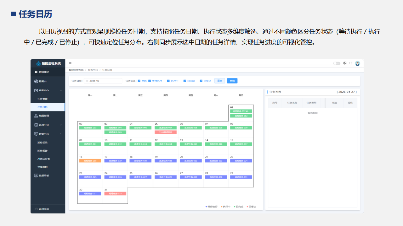
Task: Click the robot logo of 智能巡检系统
Action: click(39, 63)
